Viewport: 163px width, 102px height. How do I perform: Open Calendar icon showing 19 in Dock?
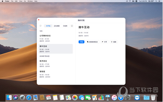(x=48, y=98)
